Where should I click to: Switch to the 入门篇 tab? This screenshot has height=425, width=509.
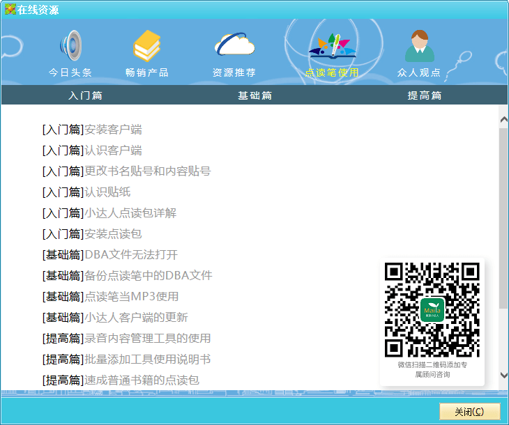(85, 95)
